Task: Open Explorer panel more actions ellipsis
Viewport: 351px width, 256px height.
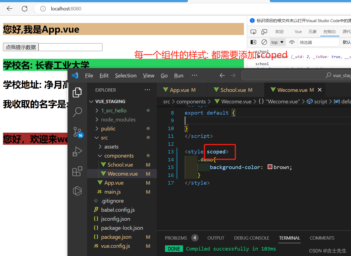Action: [x=148, y=90]
